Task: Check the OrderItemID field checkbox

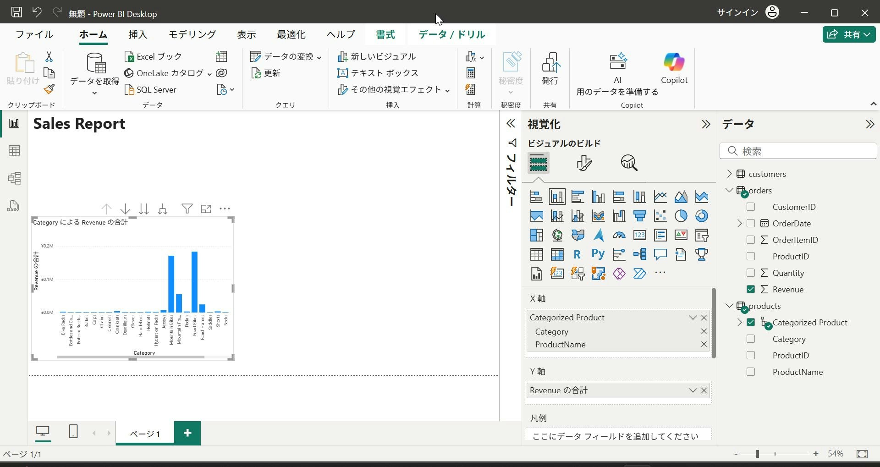Action: [x=751, y=240]
